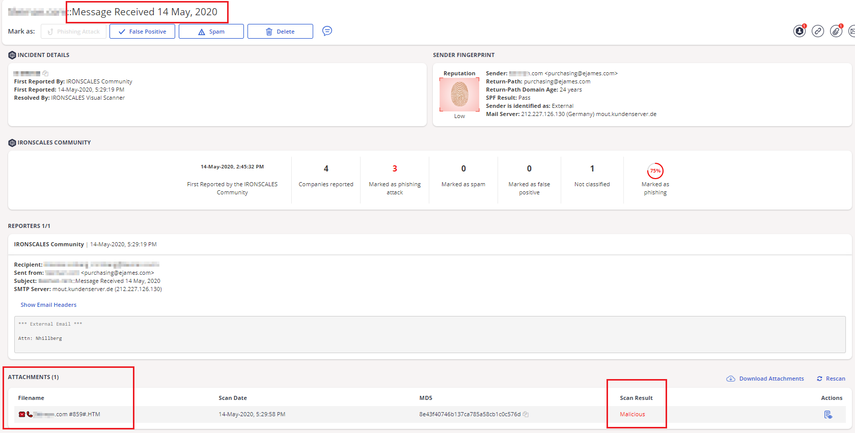Image resolution: width=855 pixels, height=433 pixels.
Task: Mark the incident as False Positive
Action: (142, 32)
